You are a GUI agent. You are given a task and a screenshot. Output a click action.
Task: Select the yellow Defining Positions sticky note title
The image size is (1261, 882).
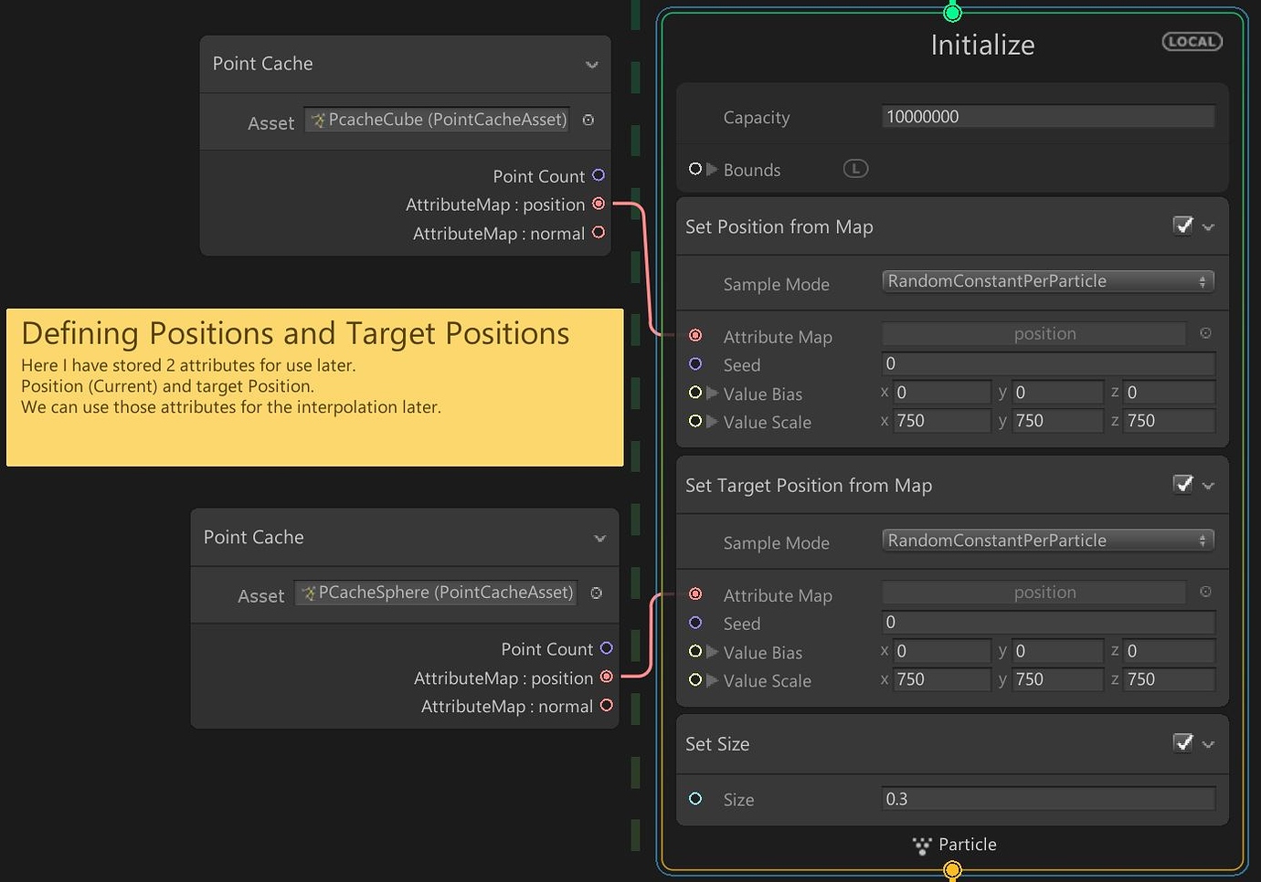pyautogui.click(x=295, y=334)
